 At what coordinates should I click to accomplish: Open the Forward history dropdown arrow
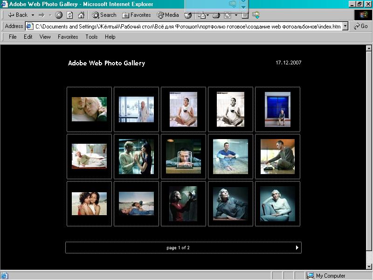(x=50, y=15)
